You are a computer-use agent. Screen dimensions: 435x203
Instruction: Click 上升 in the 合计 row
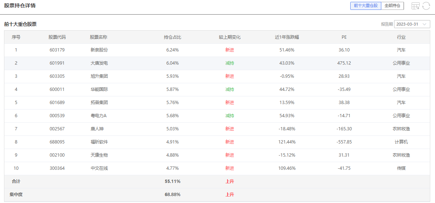230,181
